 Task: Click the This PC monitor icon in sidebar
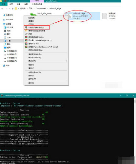coord(4,24)
